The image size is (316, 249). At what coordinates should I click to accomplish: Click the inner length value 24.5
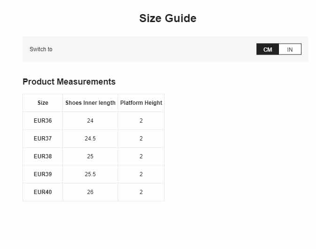click(x=90, y=139)
